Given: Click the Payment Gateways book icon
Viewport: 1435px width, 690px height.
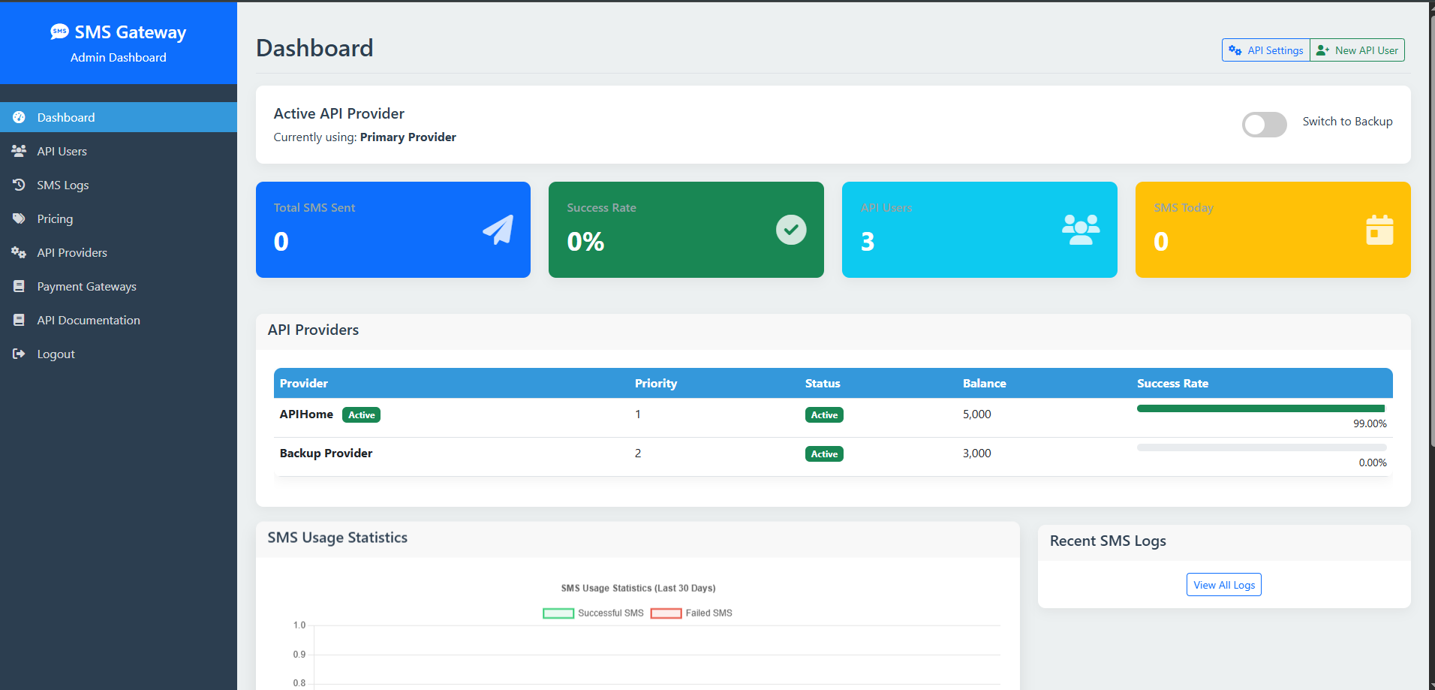Looking at the screenshot, I should point(19,286).
